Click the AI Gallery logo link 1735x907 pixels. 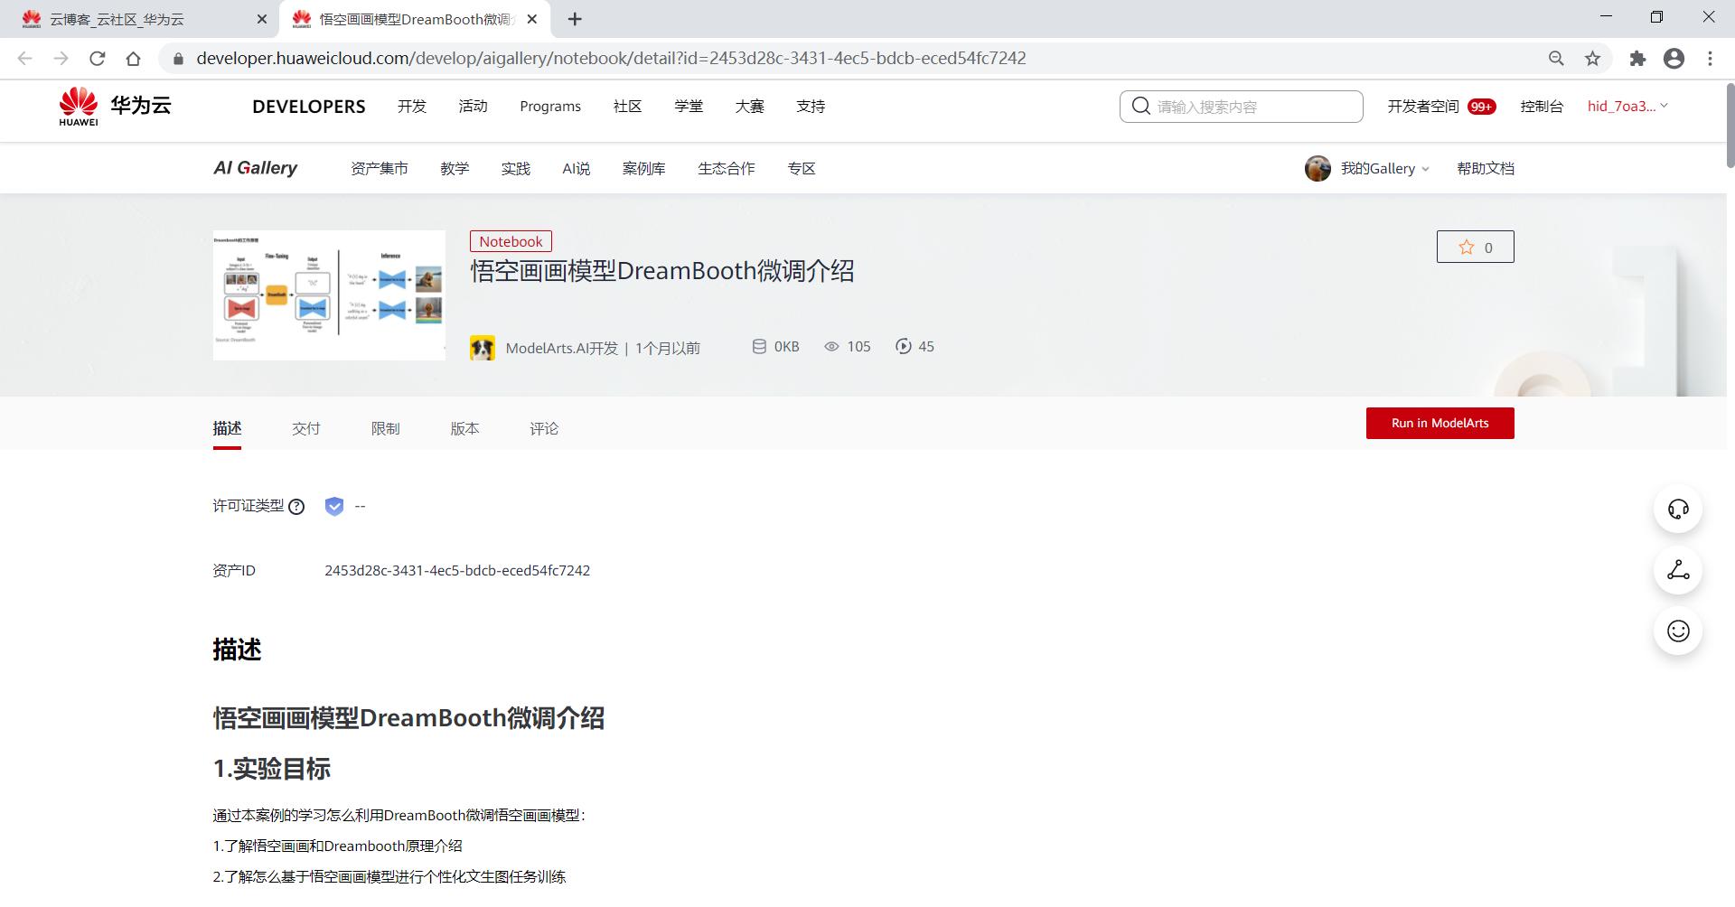click(256, 168)
